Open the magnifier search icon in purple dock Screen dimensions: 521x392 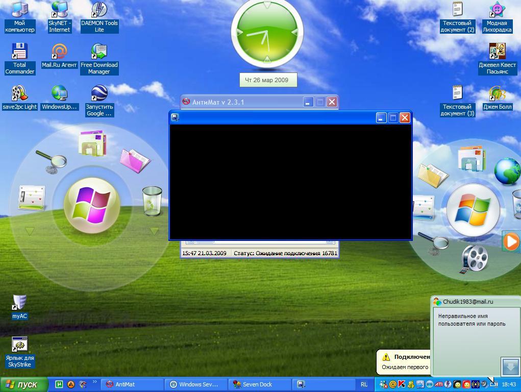(52, 161)
